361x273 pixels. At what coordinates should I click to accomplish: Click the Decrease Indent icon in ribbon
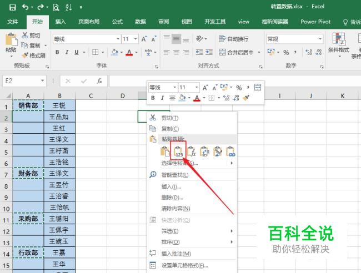point(199,52)
